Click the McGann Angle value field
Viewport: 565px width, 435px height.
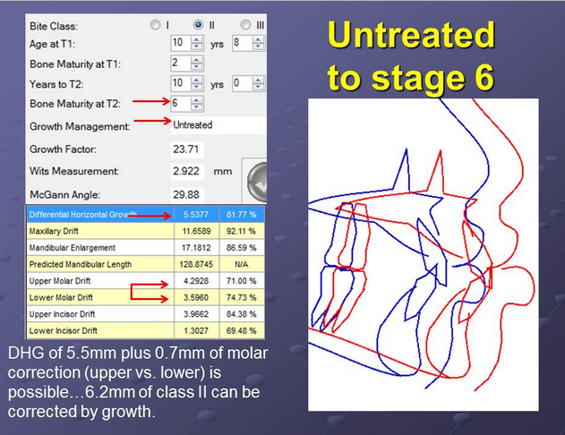191,192
